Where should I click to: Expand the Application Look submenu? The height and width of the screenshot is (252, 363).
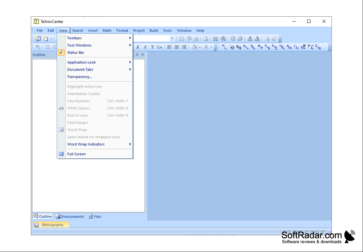(x=95, y=62)
